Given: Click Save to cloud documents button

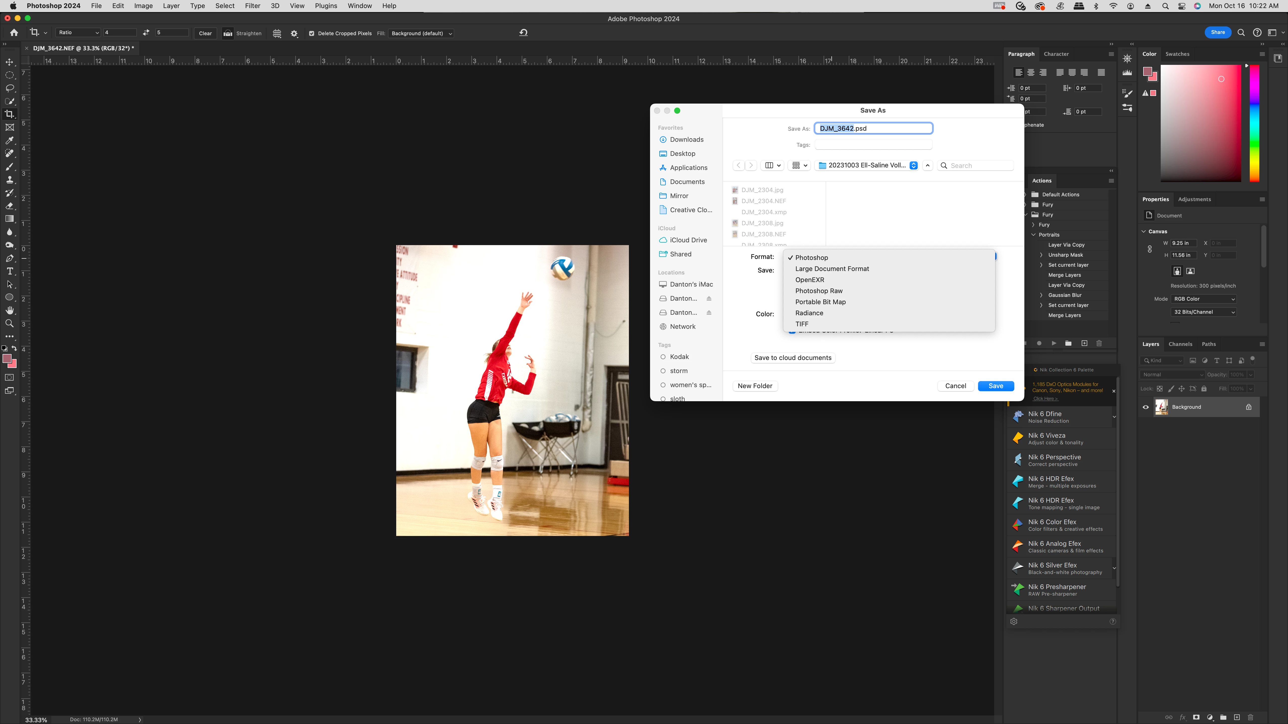Looking at the screenshot, I should pyautogui.click(x=792, y=358).
